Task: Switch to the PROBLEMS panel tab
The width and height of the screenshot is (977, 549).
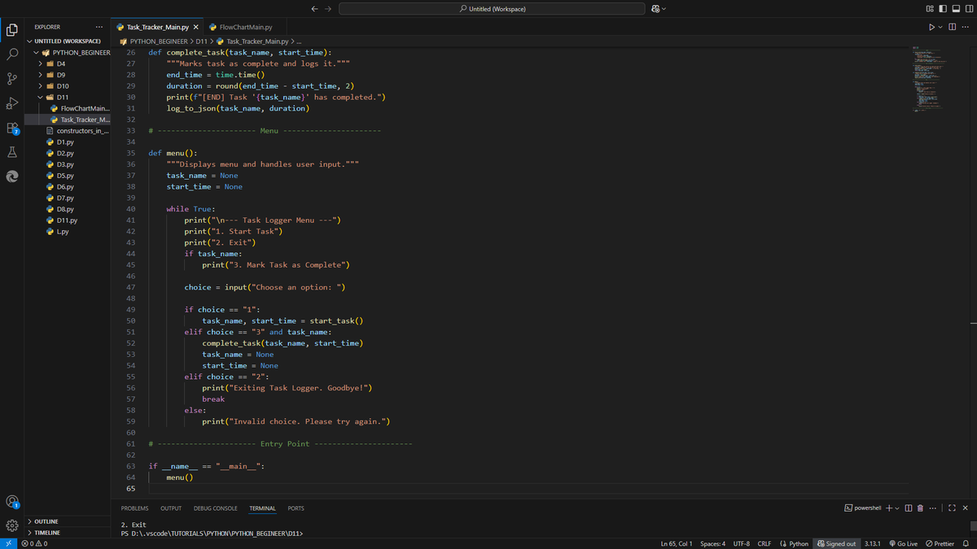Action: 134,508
